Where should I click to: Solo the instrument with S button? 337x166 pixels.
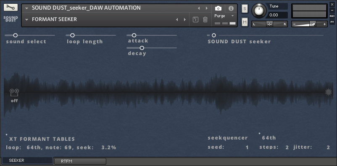245,8
